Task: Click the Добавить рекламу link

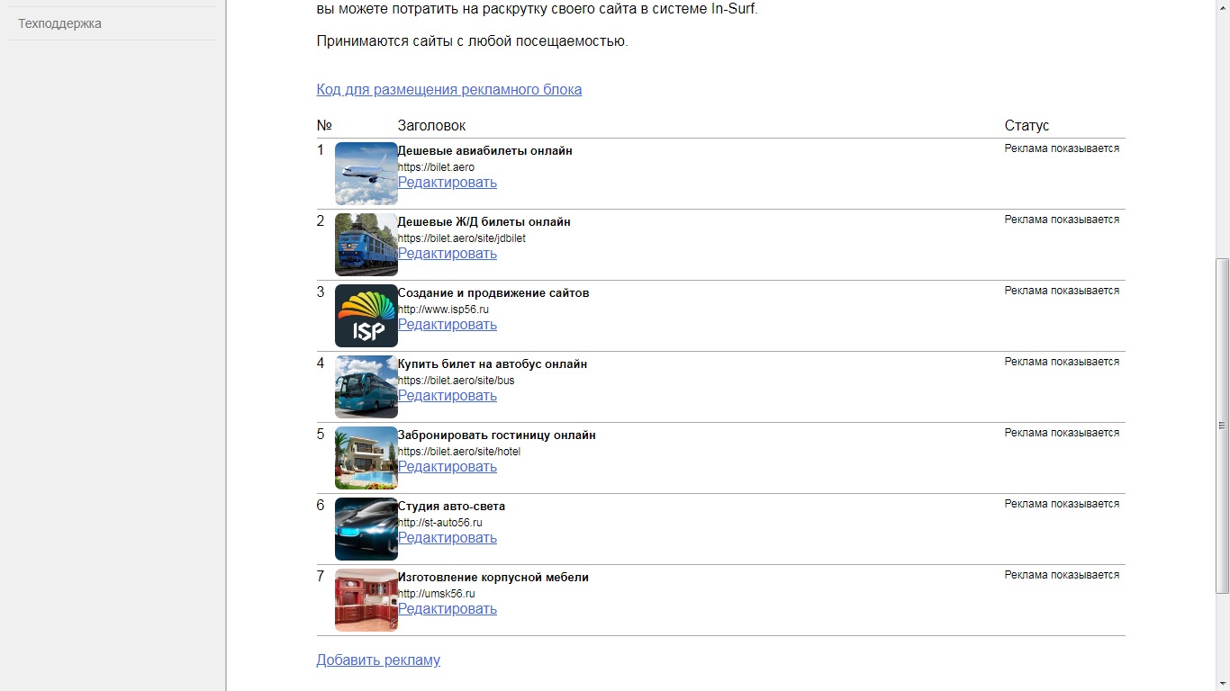Action: tap(378, 660)
